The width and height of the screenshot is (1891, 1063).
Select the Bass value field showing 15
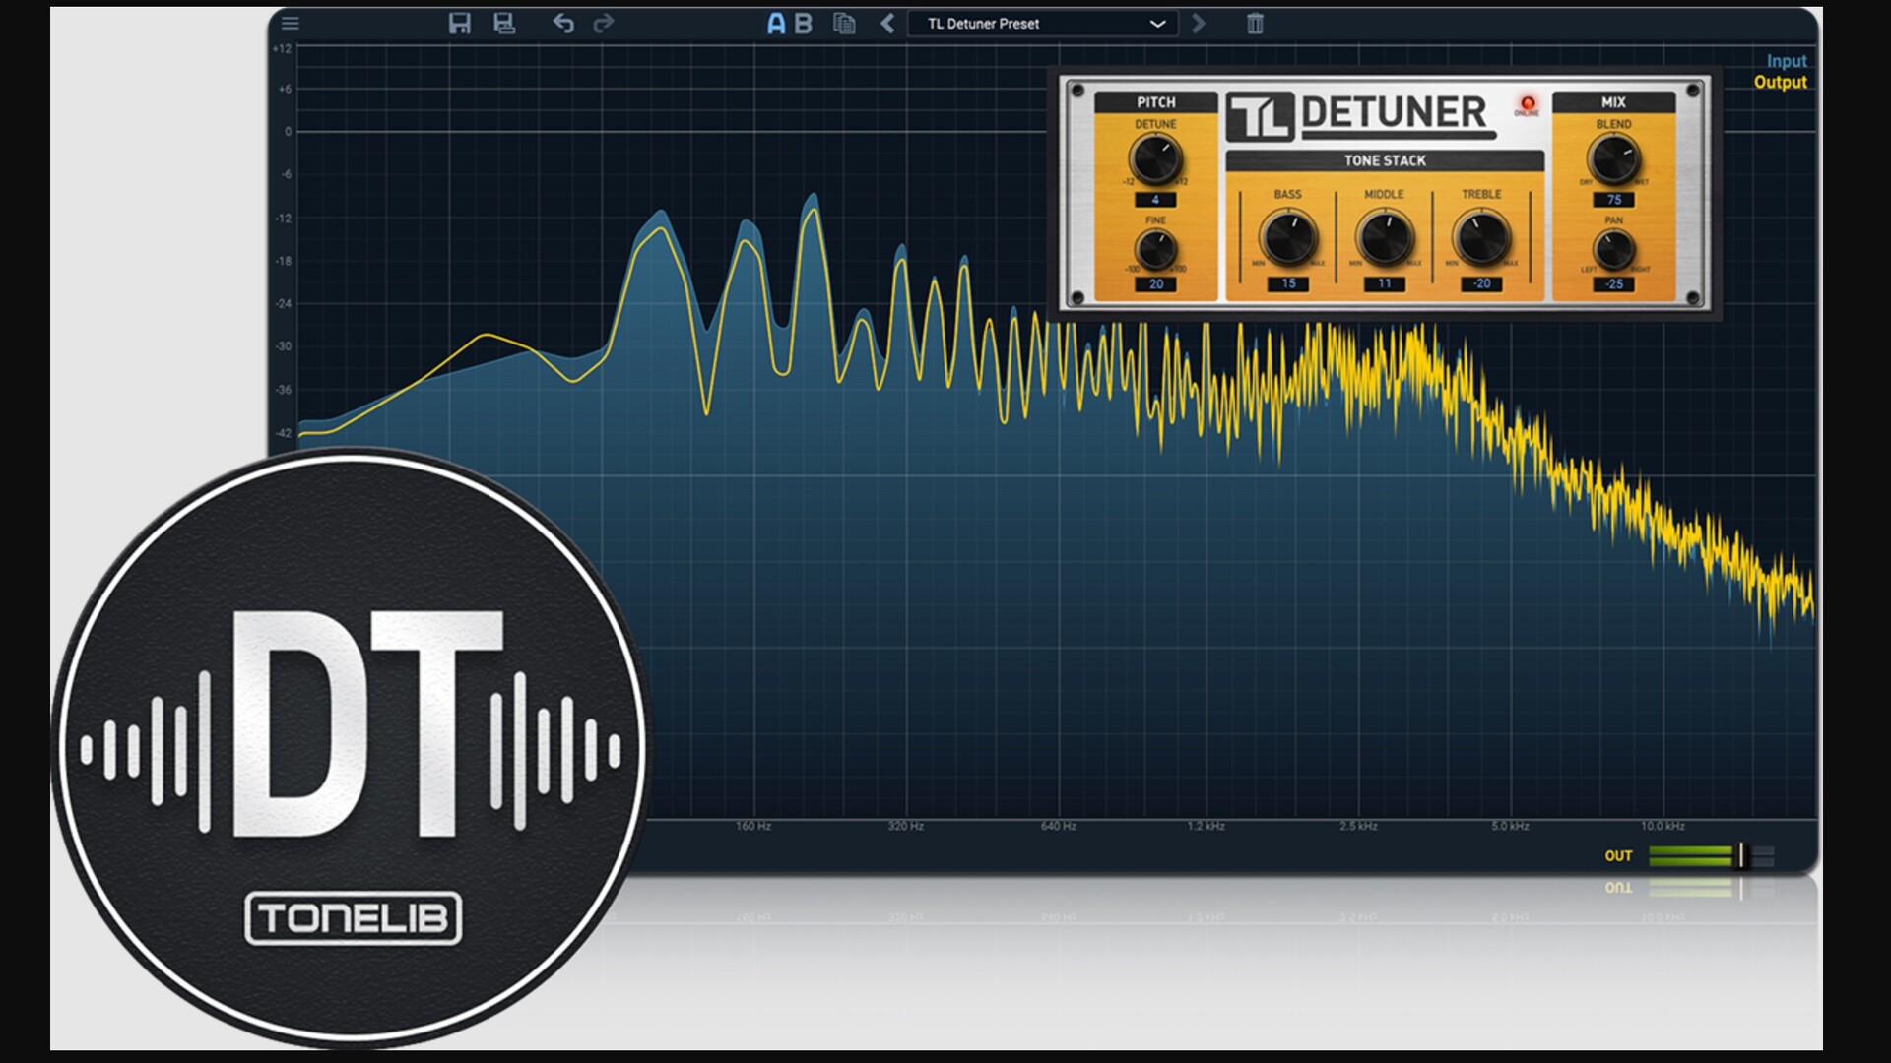pos(1288,283)
